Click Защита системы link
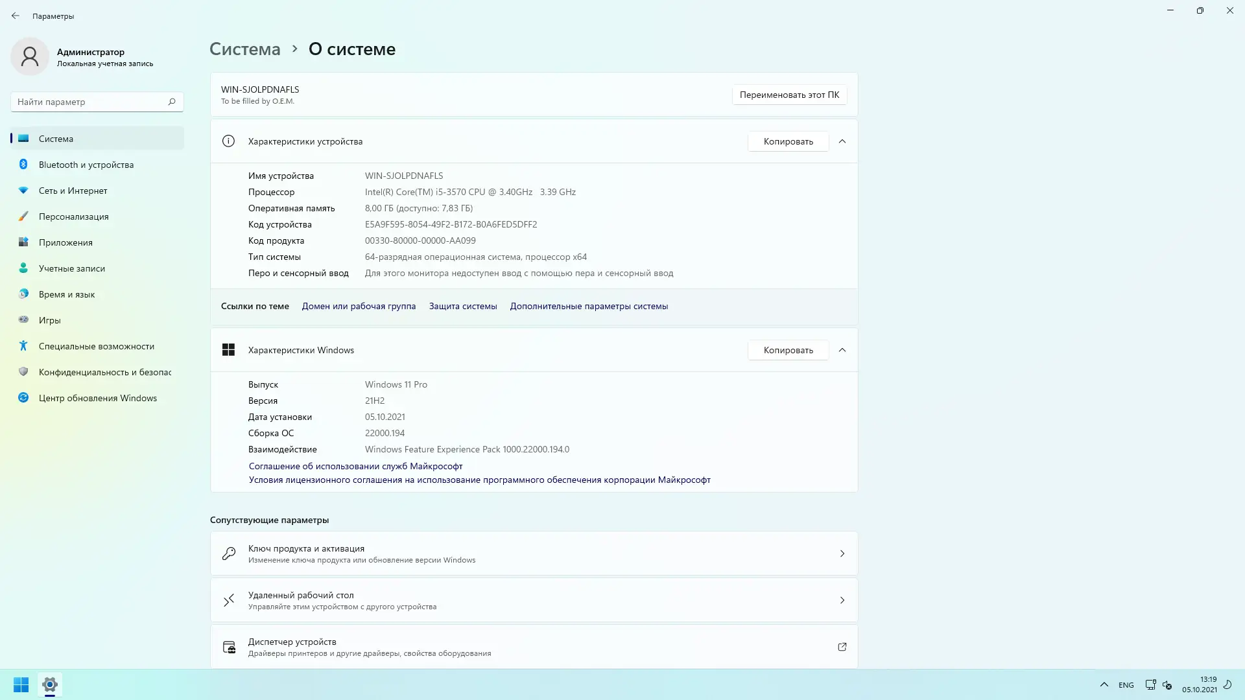This screenshot has height=700, width=1245. pyautogui.click(x=462, y=306)
